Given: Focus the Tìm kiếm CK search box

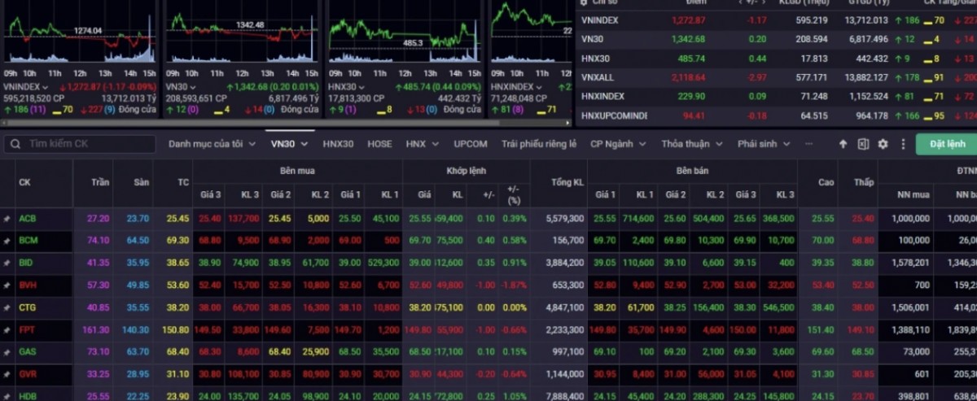Looking at the screenshot, I should coord(80,144).
